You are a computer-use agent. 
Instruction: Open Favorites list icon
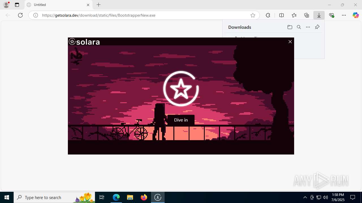(x=294, y=15)
